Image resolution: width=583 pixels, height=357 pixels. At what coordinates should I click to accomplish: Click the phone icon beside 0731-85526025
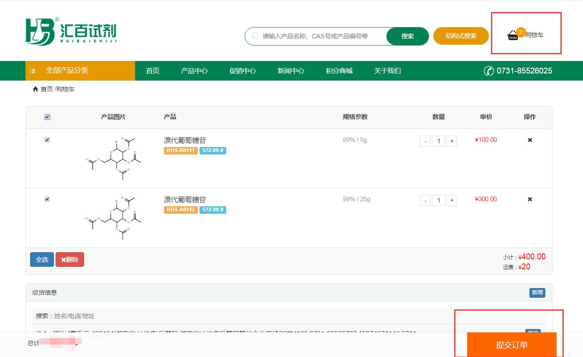[488, 71]
